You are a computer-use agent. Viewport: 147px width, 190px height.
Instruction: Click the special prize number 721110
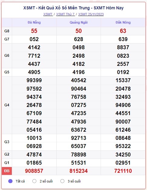click(123, 171)
